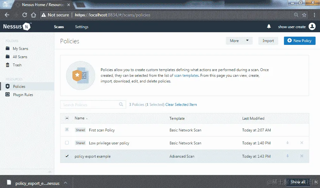
Task: Focus the Search Policies field
Action: (x=93, y=104)
